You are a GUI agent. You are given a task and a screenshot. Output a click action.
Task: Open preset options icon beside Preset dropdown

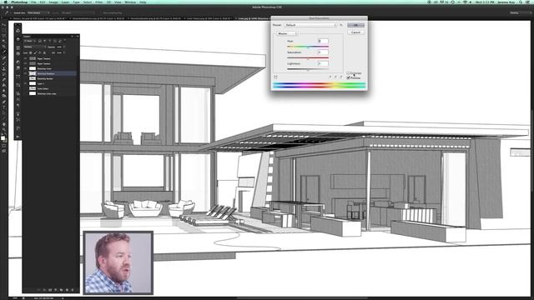(x=341, y=25)
